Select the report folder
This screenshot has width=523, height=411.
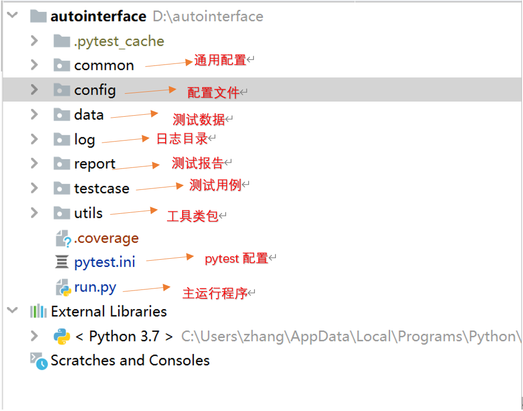click(x=95, y=164)
